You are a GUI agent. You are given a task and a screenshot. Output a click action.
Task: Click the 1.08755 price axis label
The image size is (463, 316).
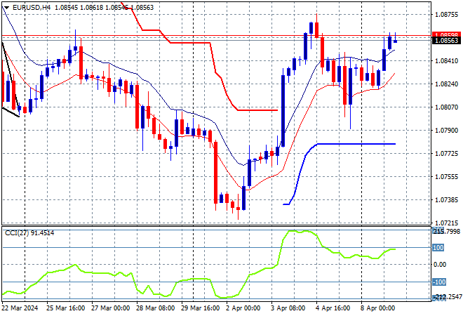pos(445,14)
